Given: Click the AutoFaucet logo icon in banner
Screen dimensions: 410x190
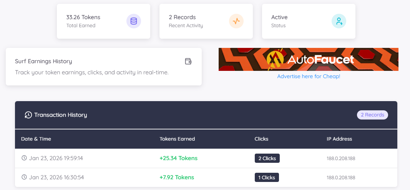Looking at the screenshot, I should pos(276,59).
